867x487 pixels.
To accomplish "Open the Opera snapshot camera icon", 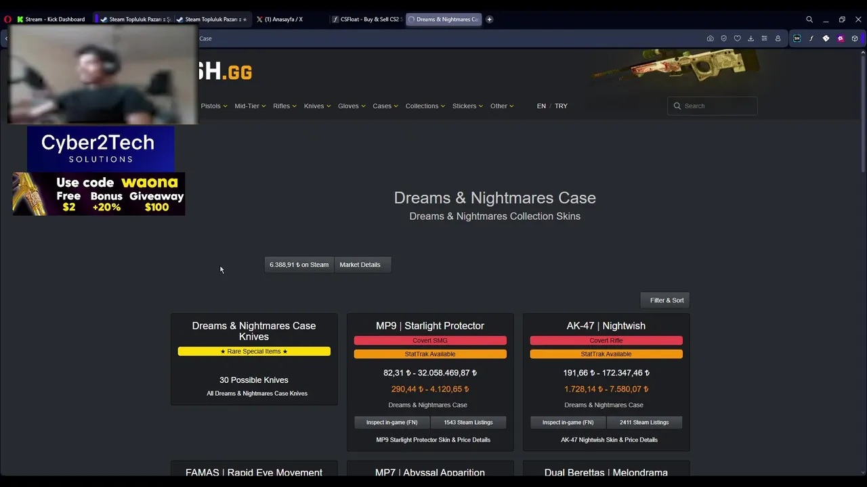I will click(x=710, y=39).
